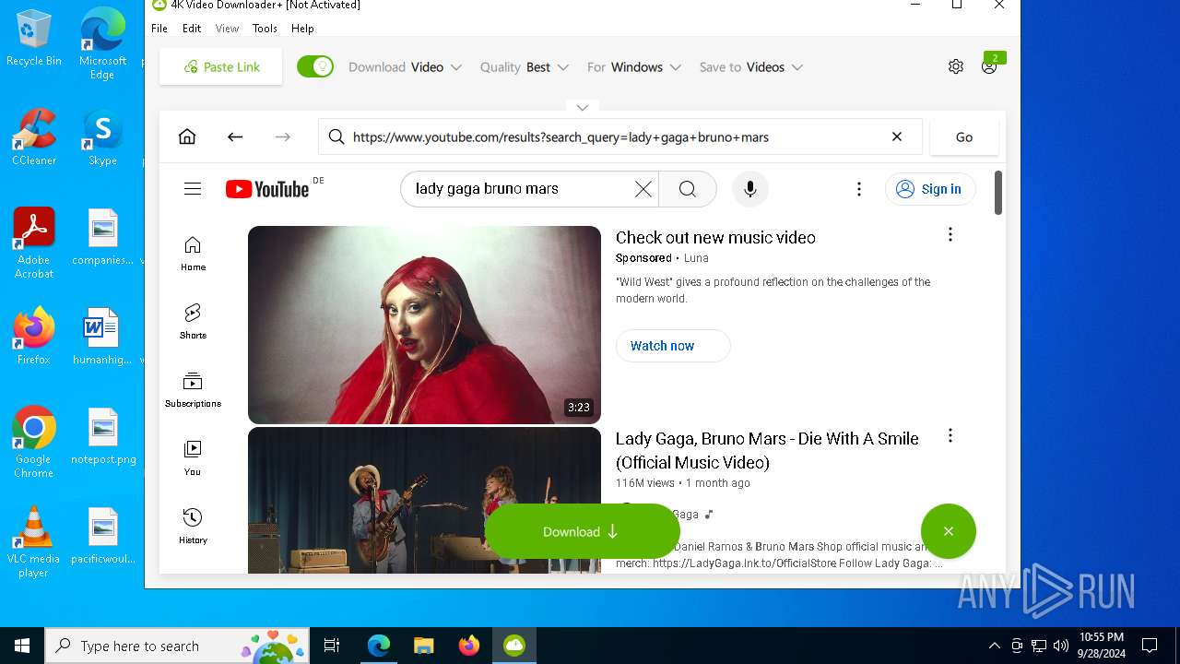The image size is (1180, 664).
Task: Dismiss the green round close button
Action: 949,531
